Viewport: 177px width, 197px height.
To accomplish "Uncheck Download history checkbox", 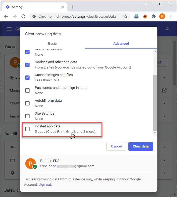I will pos(27,52).
